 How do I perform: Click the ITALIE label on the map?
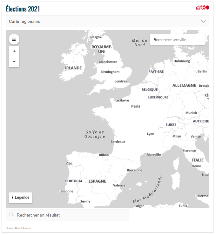pos(198,160)
